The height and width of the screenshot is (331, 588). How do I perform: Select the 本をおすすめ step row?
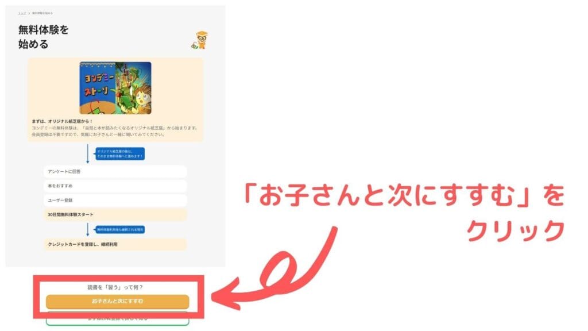pyautogui.click(x=115, y=186)
